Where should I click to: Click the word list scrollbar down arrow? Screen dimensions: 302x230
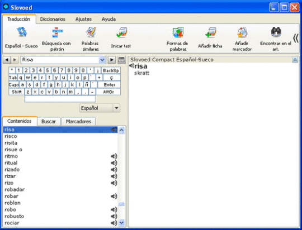pyautogui.click(x=121, y=223)
